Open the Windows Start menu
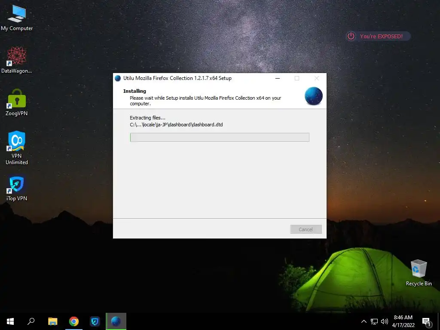Image resolution: width=440 pixels, height=330 pixels. point(10,321)
